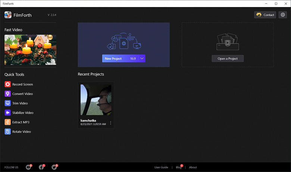
Task: Click the Rotate Video icon
Action: pyautogui.click(x=7, y=131)
